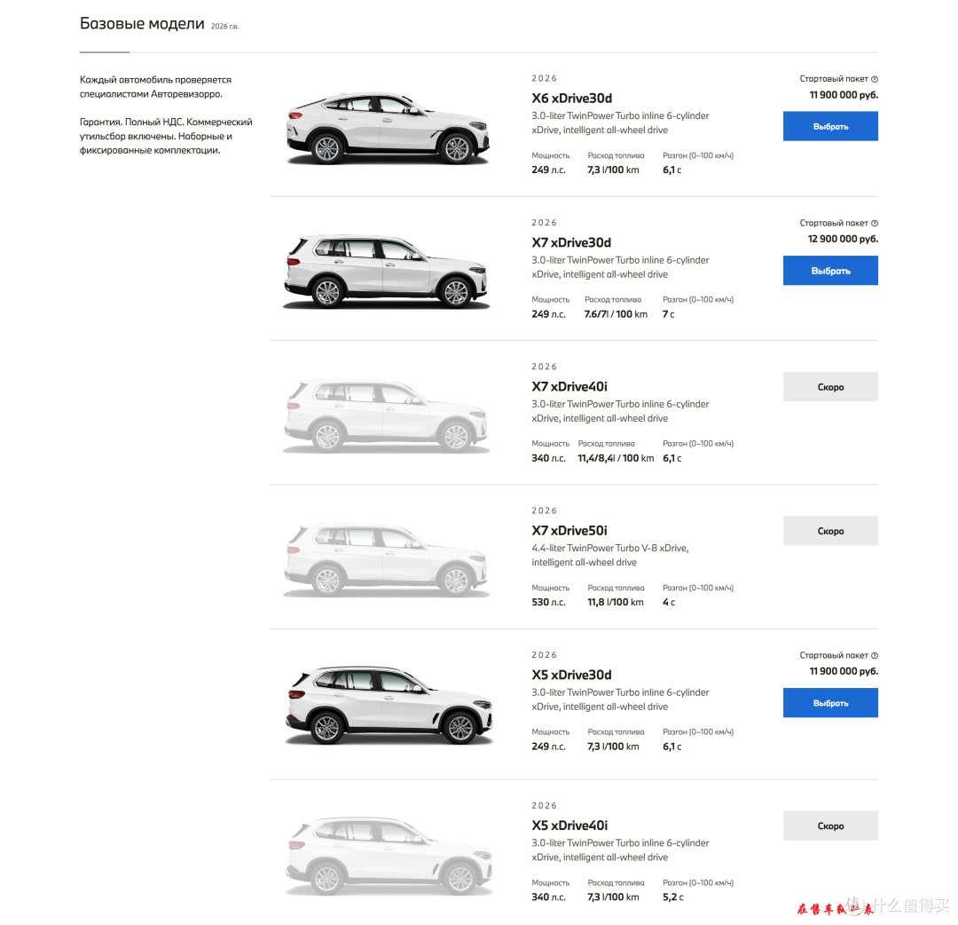Select X7 xDrive30d via Выбрать button
Image resolution: width=958 pixels, height=925 pixels.
tap(830, 270)
